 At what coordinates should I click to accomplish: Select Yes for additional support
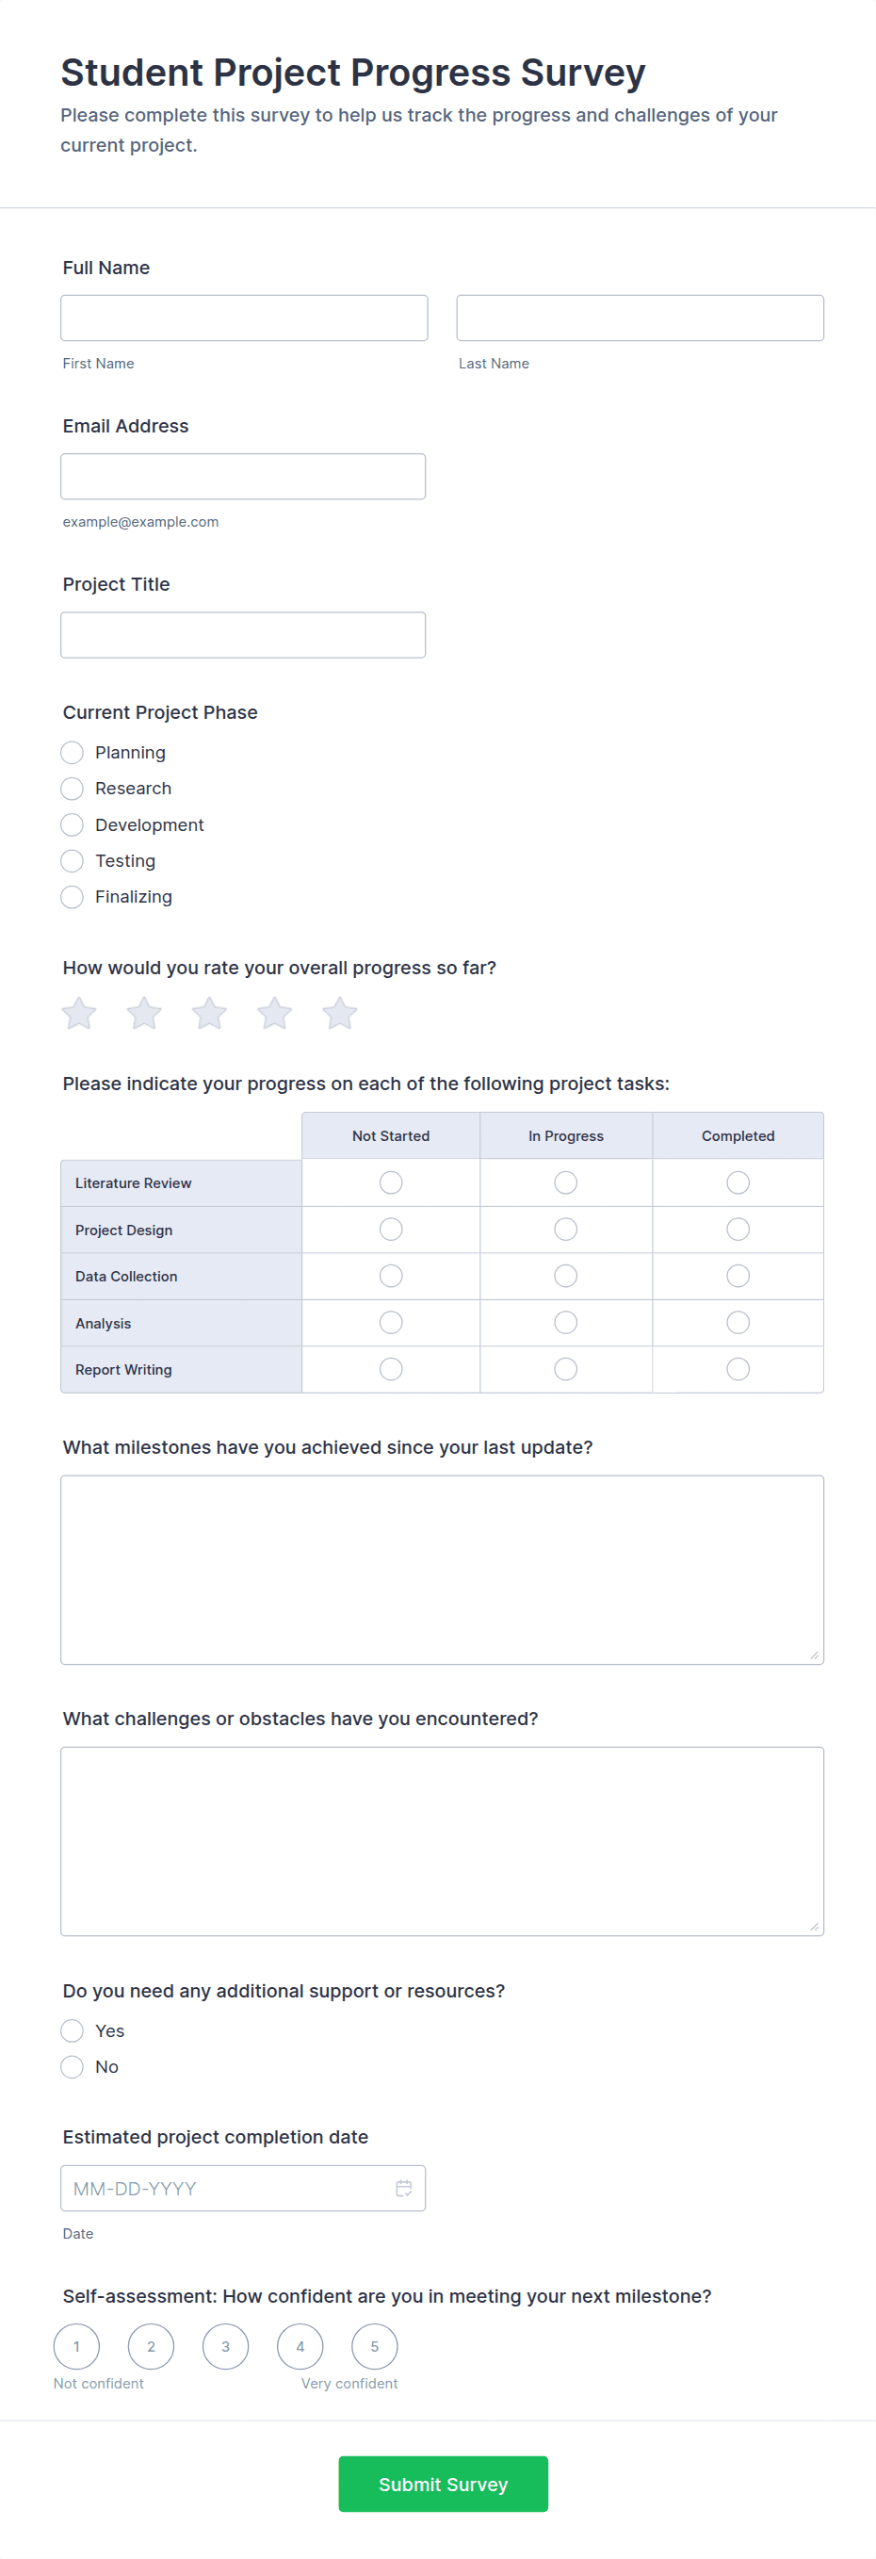pos(73,2030)
